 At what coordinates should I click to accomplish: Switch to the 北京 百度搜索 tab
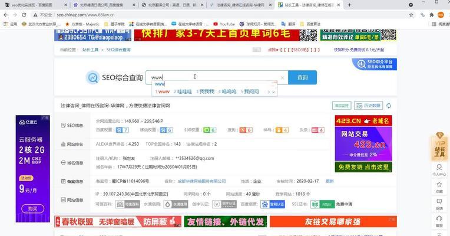pyautogui.click(x=102, y=5)
